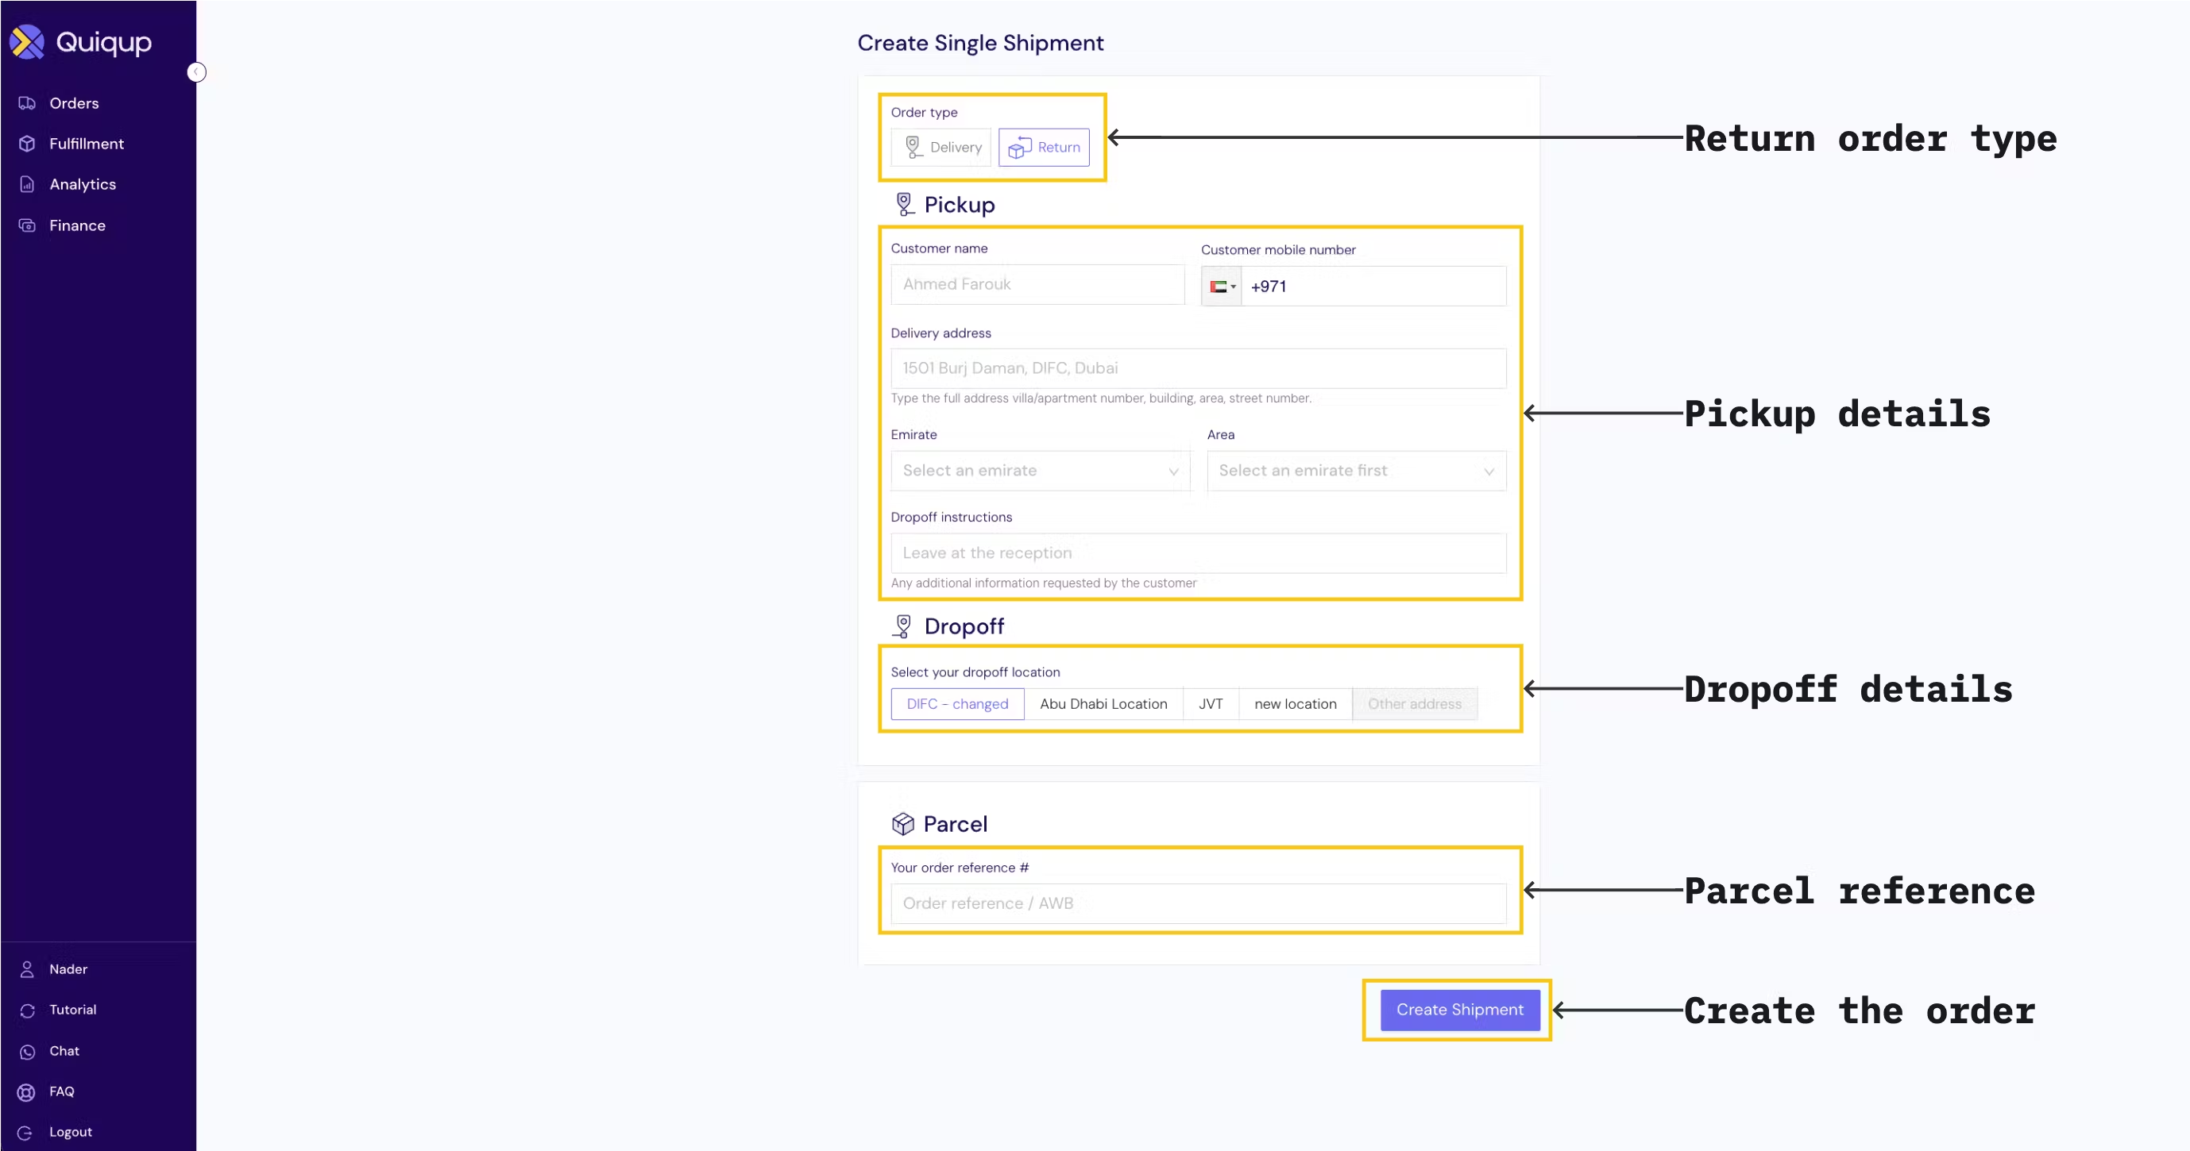Select the Return order type
2190x1151 pixels.
click(1044, 147)
